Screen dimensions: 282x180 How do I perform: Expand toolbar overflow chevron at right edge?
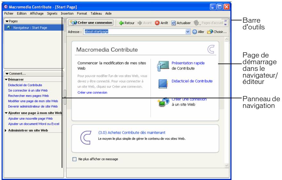225,23
